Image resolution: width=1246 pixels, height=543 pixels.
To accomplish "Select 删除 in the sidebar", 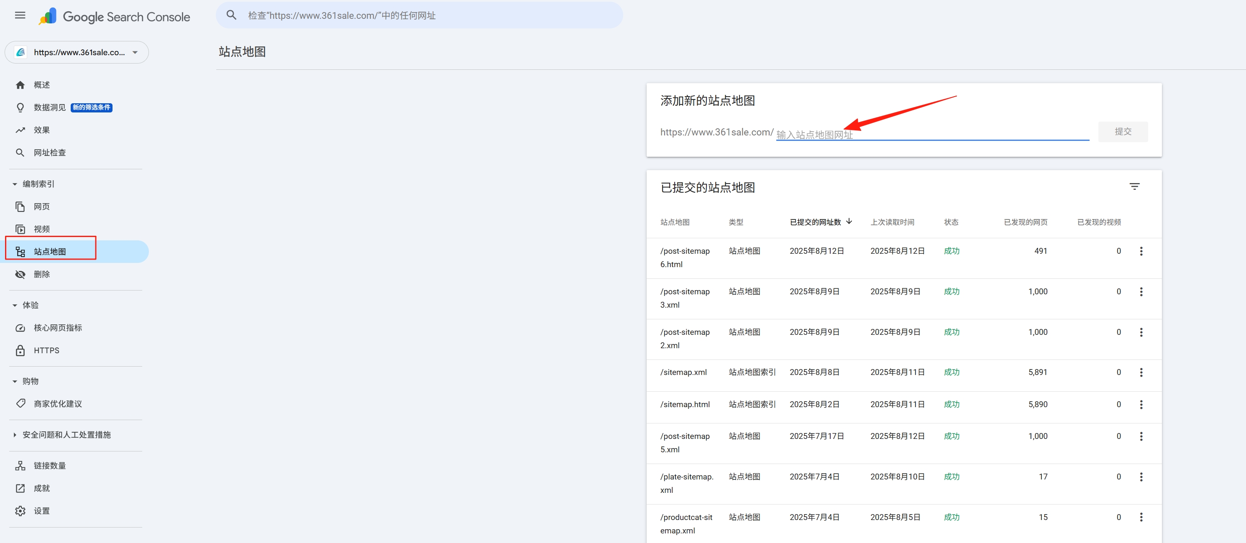I will (x=41, y=274).
